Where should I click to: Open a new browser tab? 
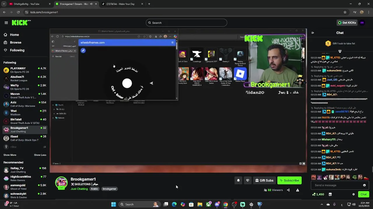tap(149, 4)
